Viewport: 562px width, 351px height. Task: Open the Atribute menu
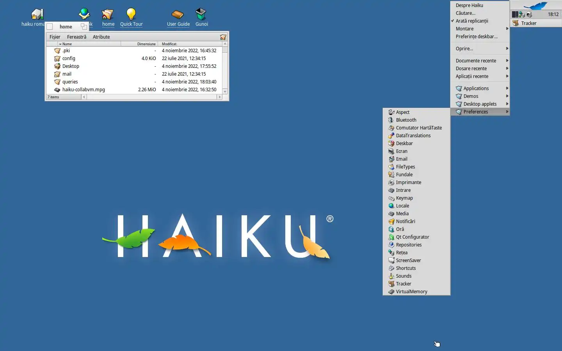coord(101,37)
